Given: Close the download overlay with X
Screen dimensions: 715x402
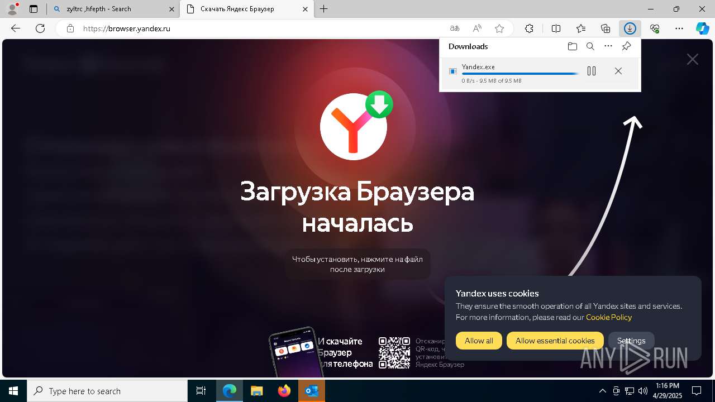Looking at the screenshot, I should point(693,59).
